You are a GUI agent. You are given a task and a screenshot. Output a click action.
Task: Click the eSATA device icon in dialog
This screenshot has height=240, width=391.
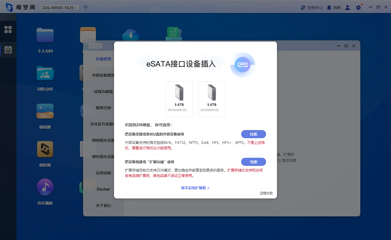click(243, 65)
